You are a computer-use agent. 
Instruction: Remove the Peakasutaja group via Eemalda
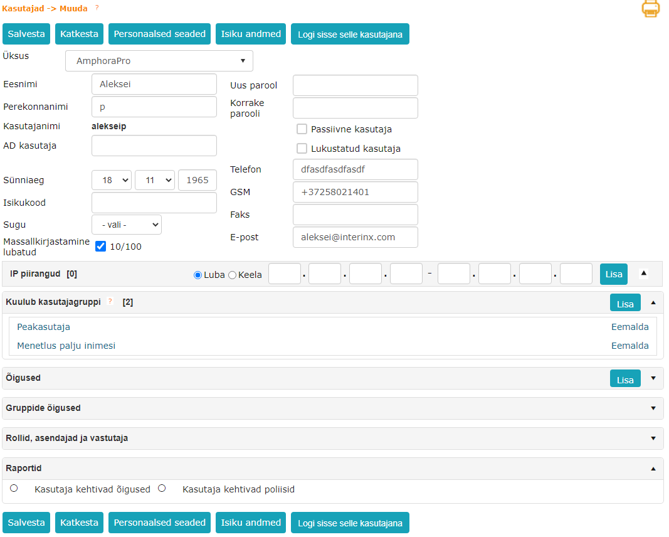[629, 327]
